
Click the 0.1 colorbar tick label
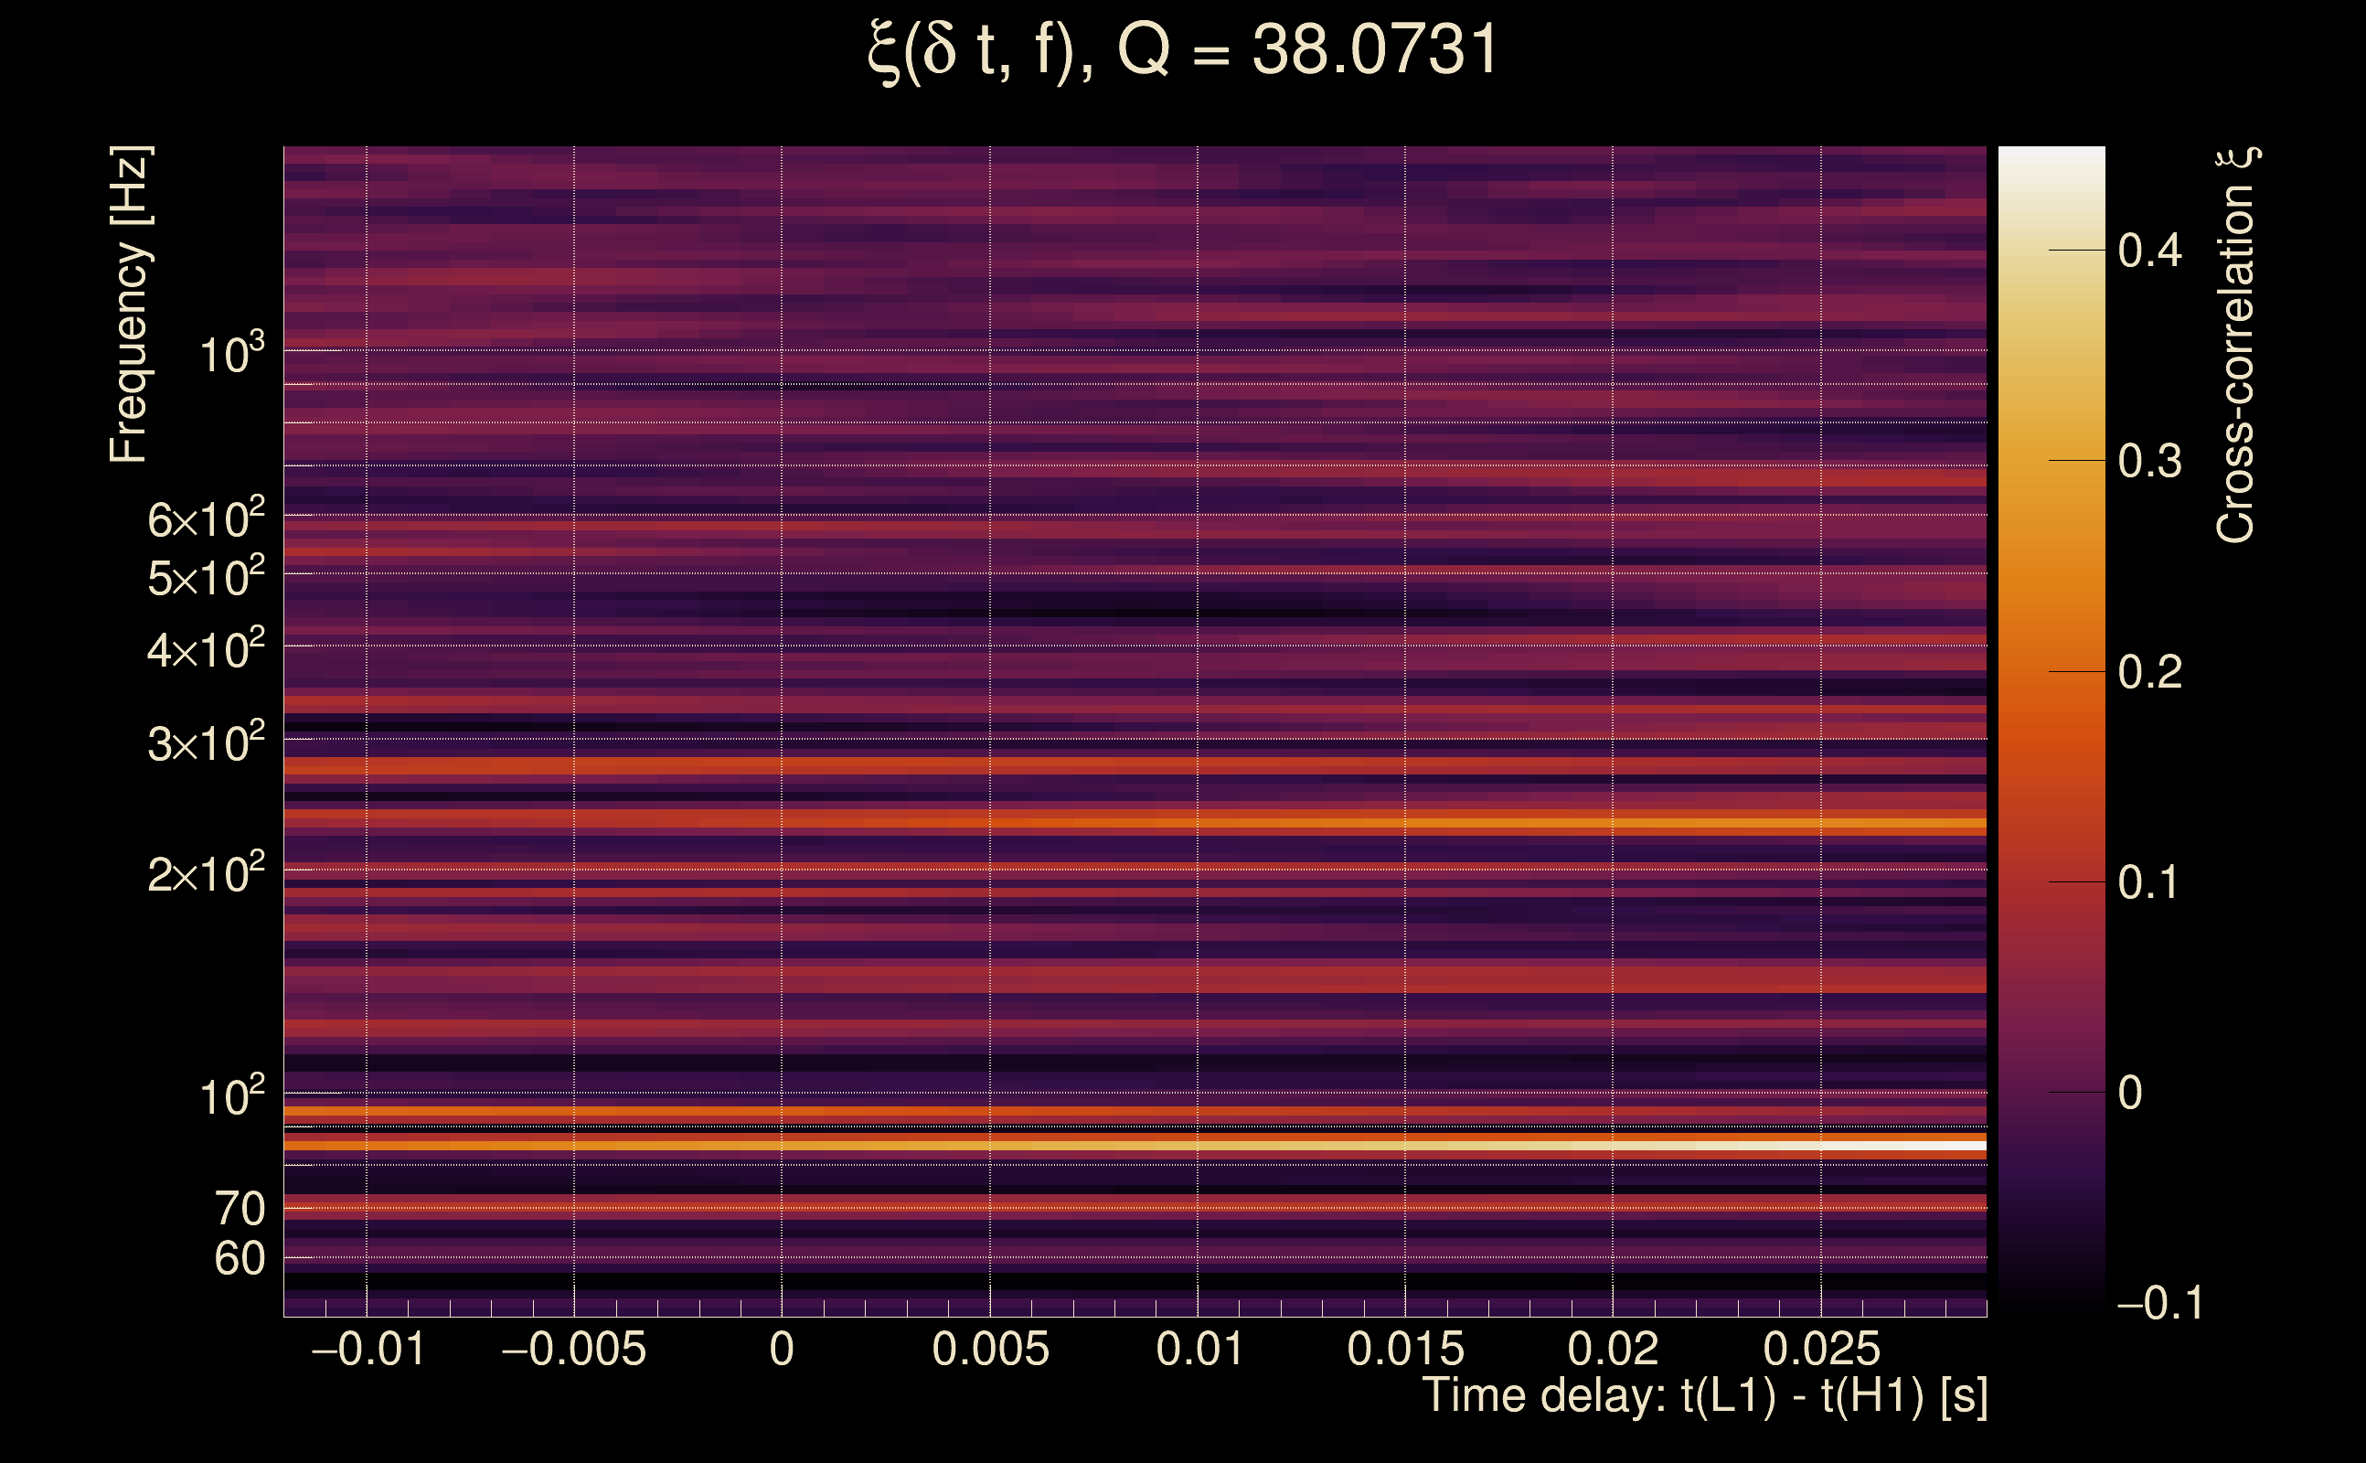pos(2148,882)
